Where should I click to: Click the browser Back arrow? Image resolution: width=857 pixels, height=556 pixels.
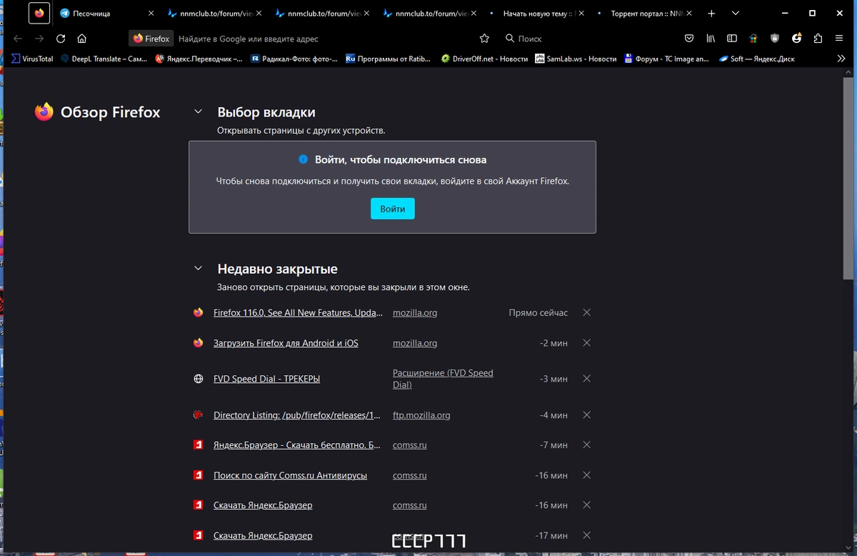tap(18, 39)
